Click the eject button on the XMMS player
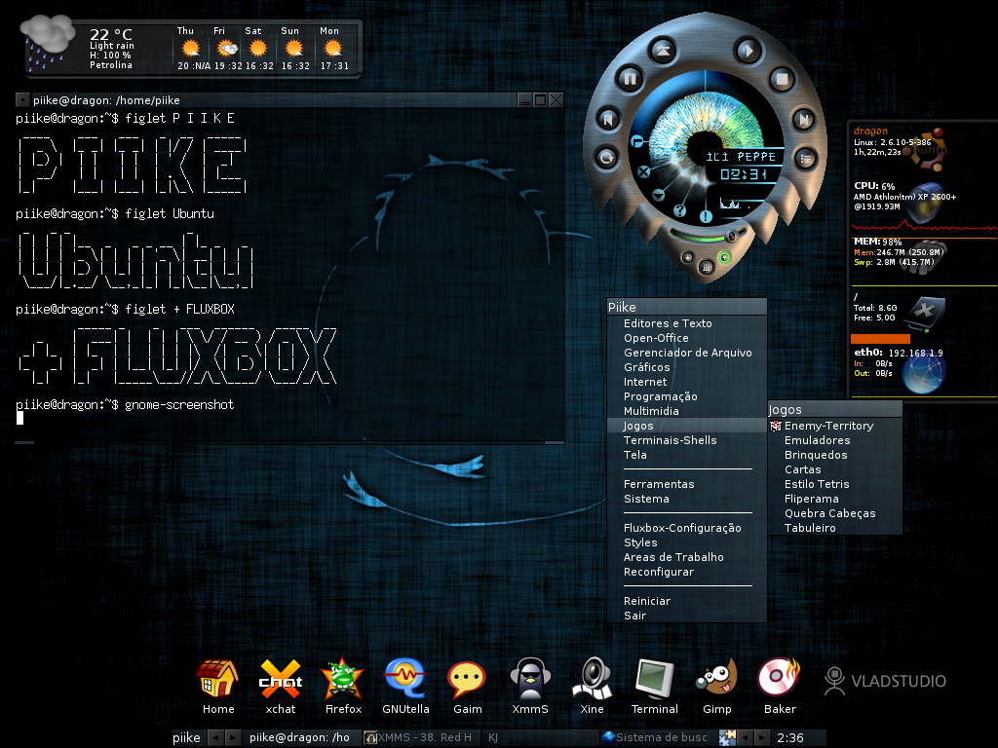This screenshot has height=748, width=998. coord(663,51)
